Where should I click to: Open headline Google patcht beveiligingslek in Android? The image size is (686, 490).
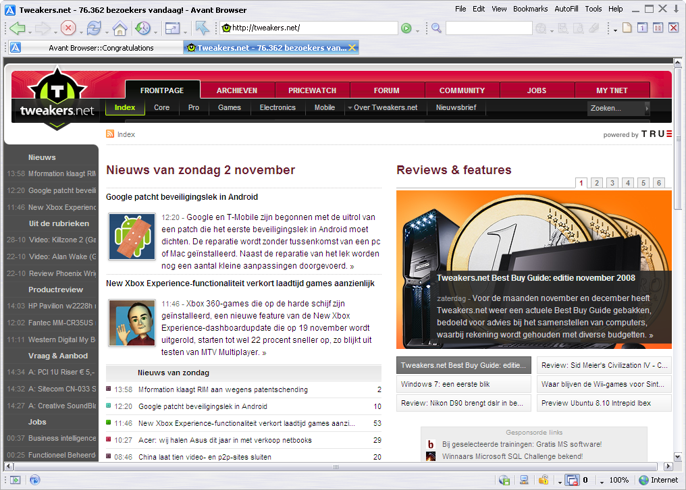[182, 197]
